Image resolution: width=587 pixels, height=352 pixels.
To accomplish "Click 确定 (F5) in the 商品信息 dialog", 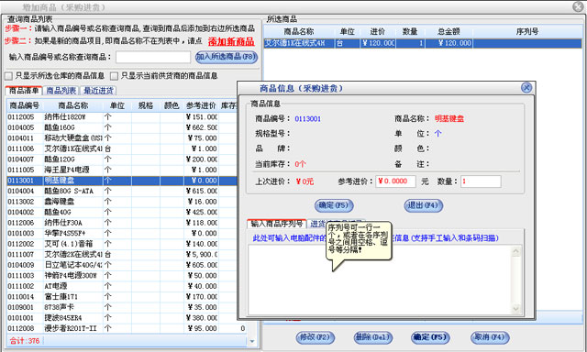I will (334, 205).
